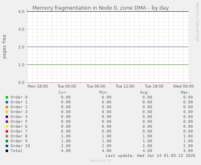Click Order 0 max value 0.00

(188, 97)
